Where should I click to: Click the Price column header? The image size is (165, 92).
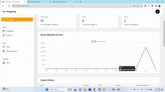(100, 85)
